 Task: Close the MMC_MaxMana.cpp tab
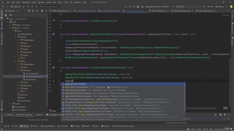(x=71, y=11)
